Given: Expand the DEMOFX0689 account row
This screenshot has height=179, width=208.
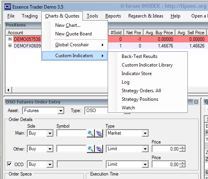Looking at the screenshot, I should tap(10, 46).
